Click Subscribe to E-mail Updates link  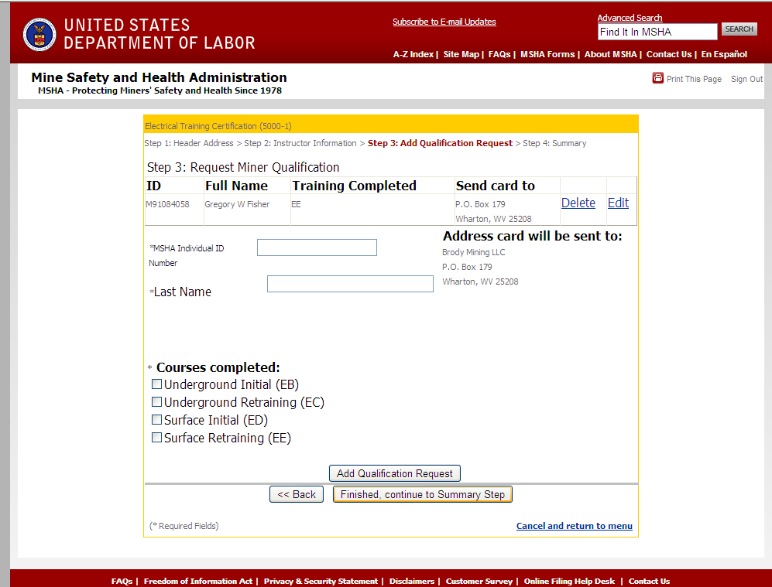point(444,22)
